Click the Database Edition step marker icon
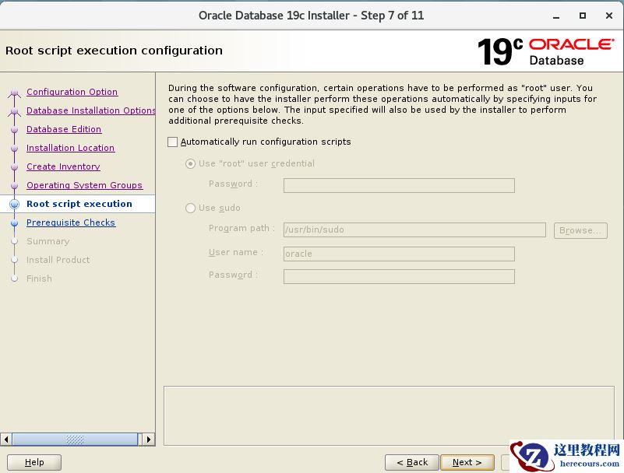The image size is (624, 473). [x=14, y=130]
